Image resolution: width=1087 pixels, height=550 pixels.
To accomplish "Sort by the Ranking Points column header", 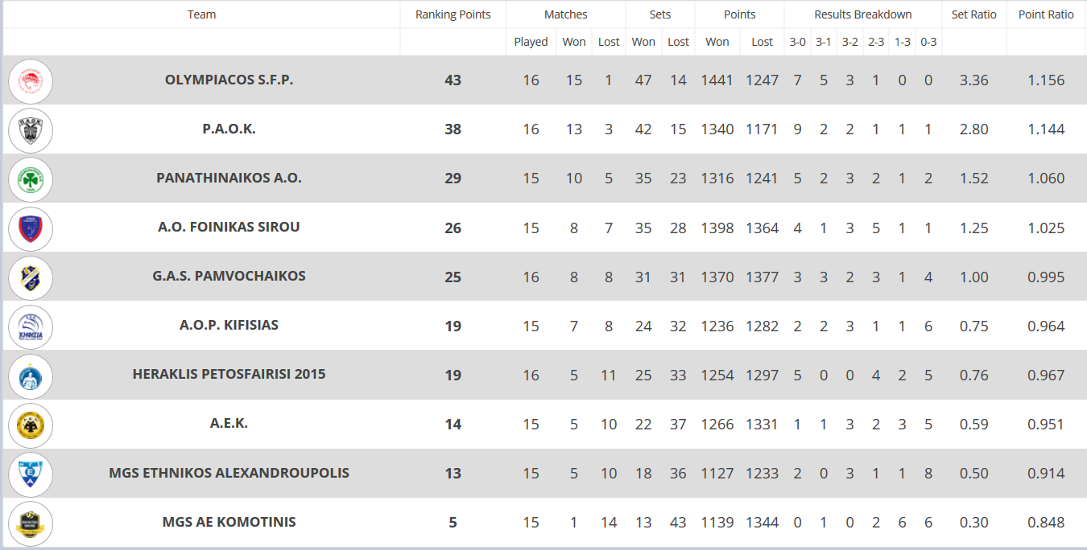I will click(453, 14).
